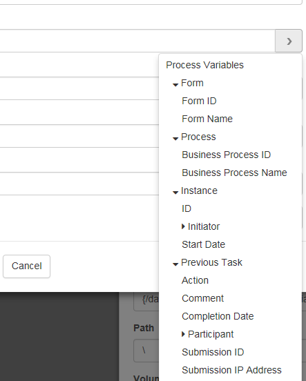Collapse the Previous Task group
Viewport: 306px width, 381px height.
click(175, 264)
